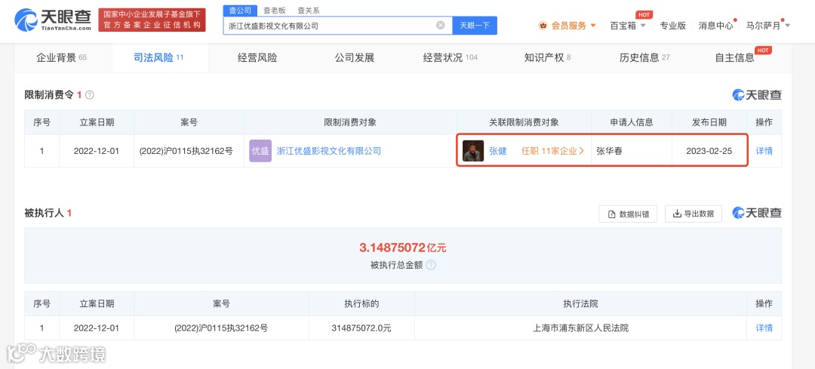
Task: Switch to the 经营状况 tab
Action: [x=450, y=57]
